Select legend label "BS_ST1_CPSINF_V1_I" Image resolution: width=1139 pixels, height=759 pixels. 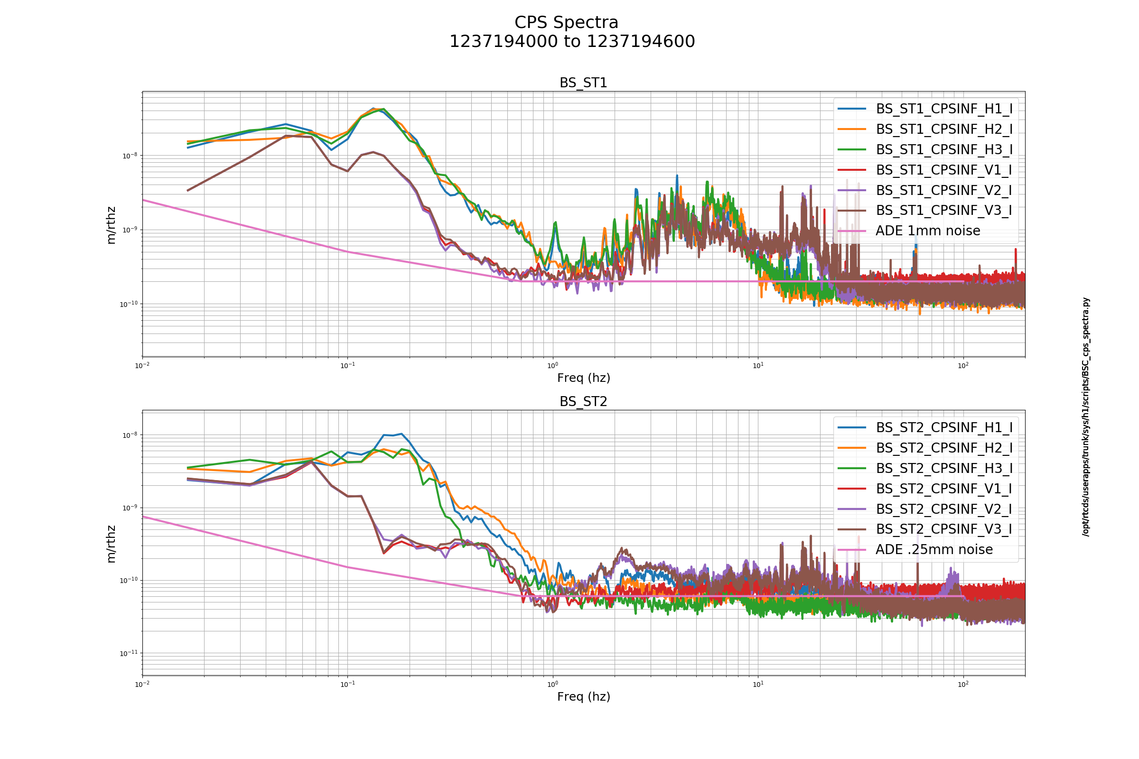tap(943, 170)
